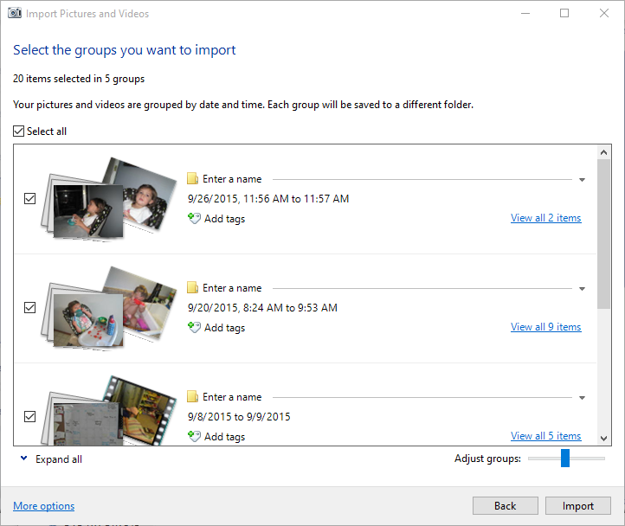Click tag icon in the 9/20/2015 group
Screen dimensions: 625x526
coord(194,327)
